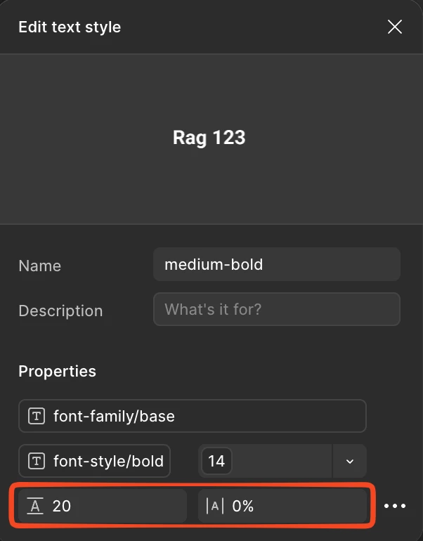Select the font size variable chip 14
The height and width of the screenshot is (541, 423).
(x=216, y=461)
